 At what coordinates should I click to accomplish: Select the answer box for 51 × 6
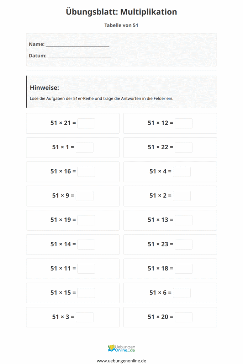181,293
